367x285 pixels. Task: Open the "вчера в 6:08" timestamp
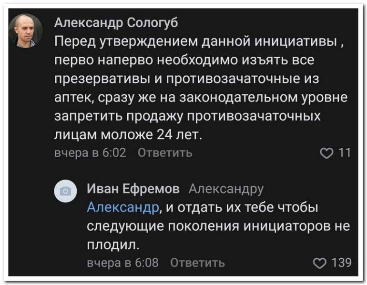pos(122,262)
